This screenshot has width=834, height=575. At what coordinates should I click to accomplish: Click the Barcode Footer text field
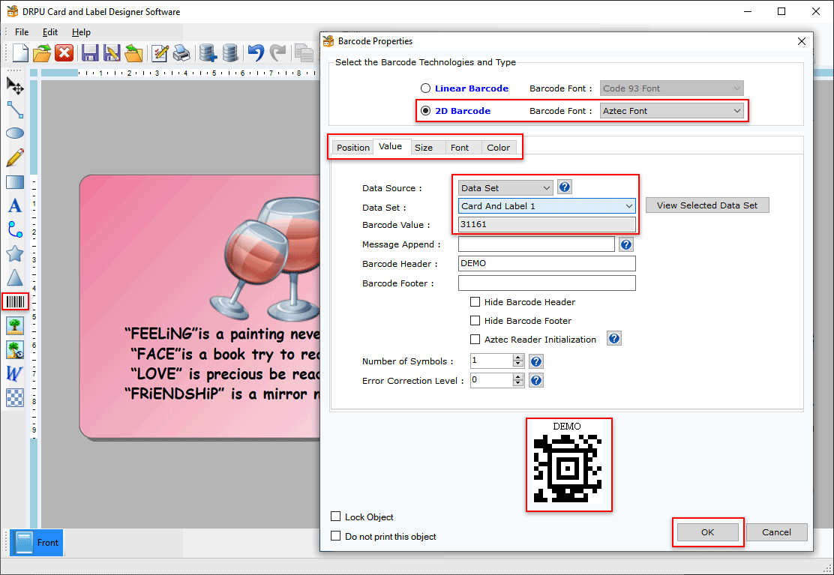coord(547,283)
